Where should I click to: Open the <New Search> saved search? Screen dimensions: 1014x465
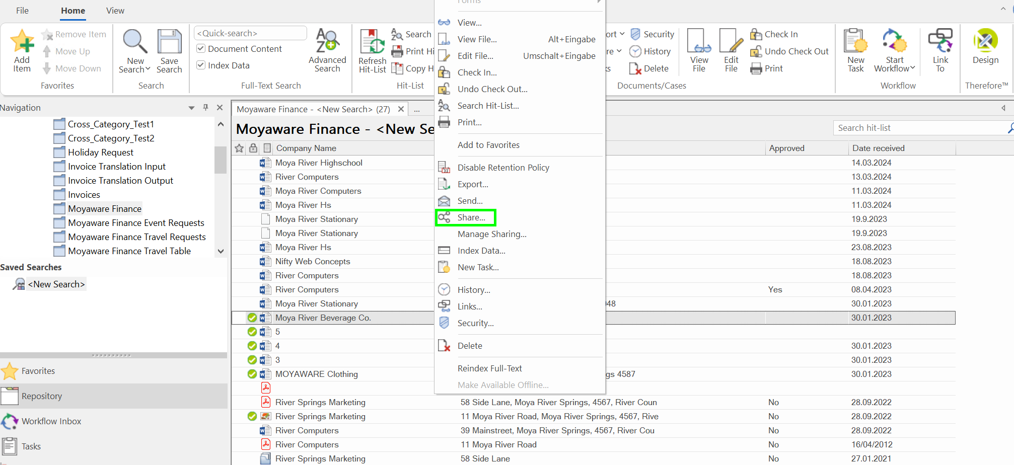pyautogui.click(x=56, y=284)
